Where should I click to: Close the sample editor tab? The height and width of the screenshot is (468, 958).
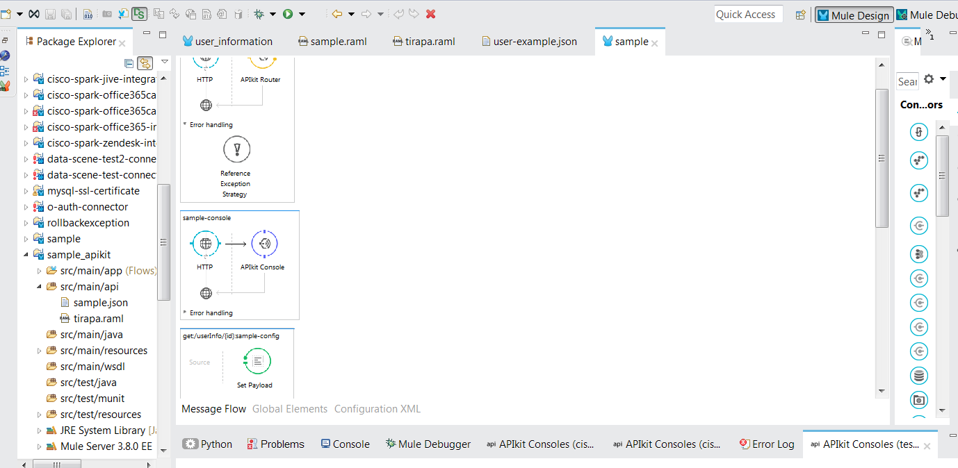654,42
